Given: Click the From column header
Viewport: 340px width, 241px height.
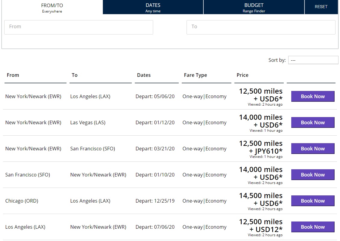Looking at the screenshot, I should pyautogui.click(x=13, y=75).
